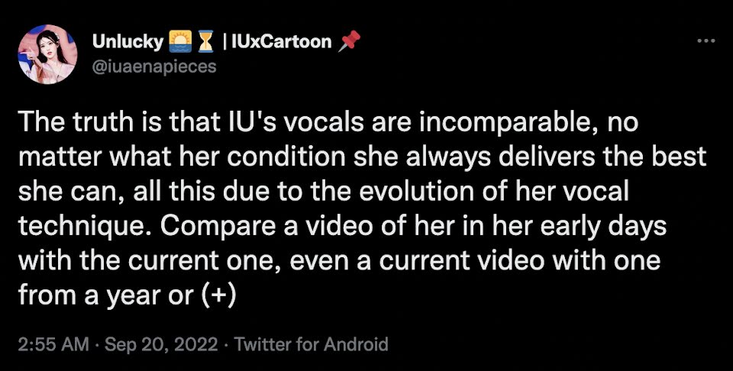The width and height of the screenshot is (733, 371).
Task: Open the "Twitter for Android" source link
Action: coord(311,345)
